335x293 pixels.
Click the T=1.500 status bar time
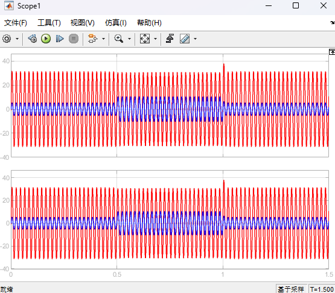(x=322, y=289)
